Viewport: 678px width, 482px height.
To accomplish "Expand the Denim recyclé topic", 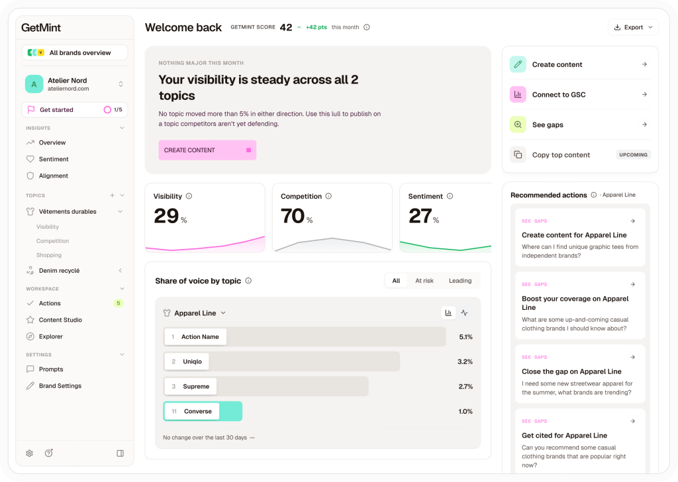I will (75, 271).
